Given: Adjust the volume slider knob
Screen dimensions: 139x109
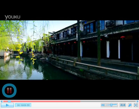Looking at the screenshot, I should pyautogui.click(x=111, y=105).
